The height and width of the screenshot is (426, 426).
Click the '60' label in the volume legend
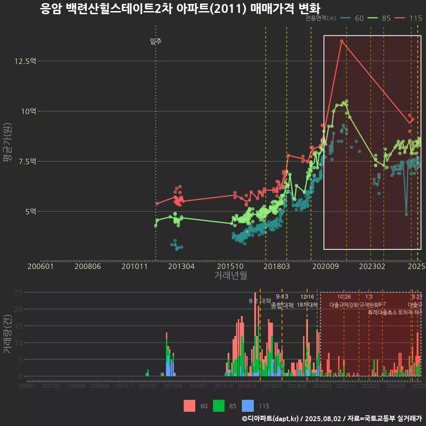pyautogui.click(x=204, y=406)
